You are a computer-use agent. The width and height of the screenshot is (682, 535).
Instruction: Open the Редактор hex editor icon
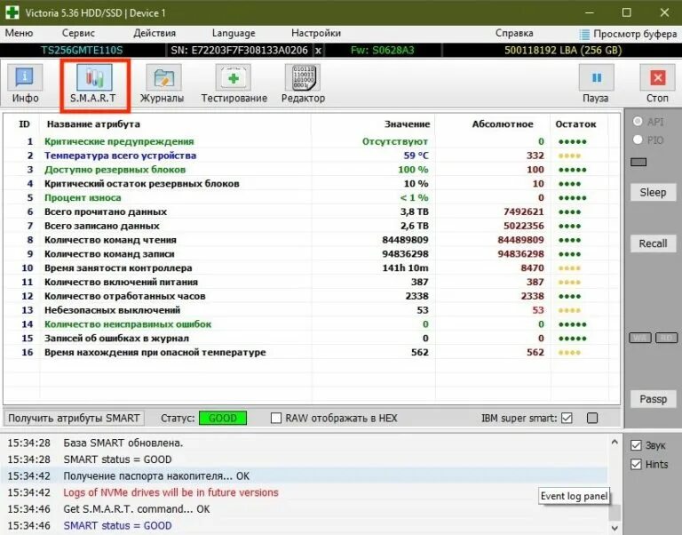(x=303, y=77)
